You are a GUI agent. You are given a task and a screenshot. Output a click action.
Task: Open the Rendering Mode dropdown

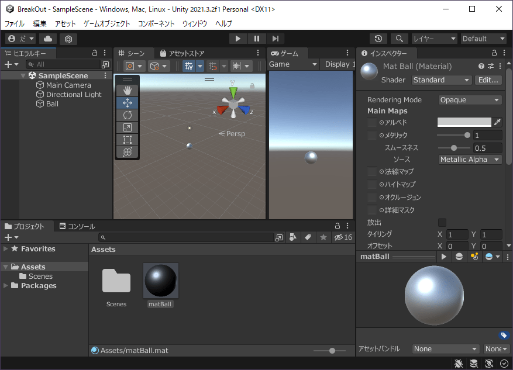[470, 100]
